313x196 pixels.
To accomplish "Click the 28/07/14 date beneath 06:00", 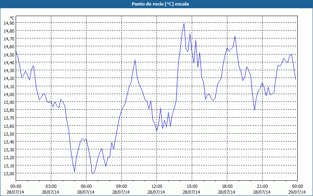I will [x=86, y=192].
